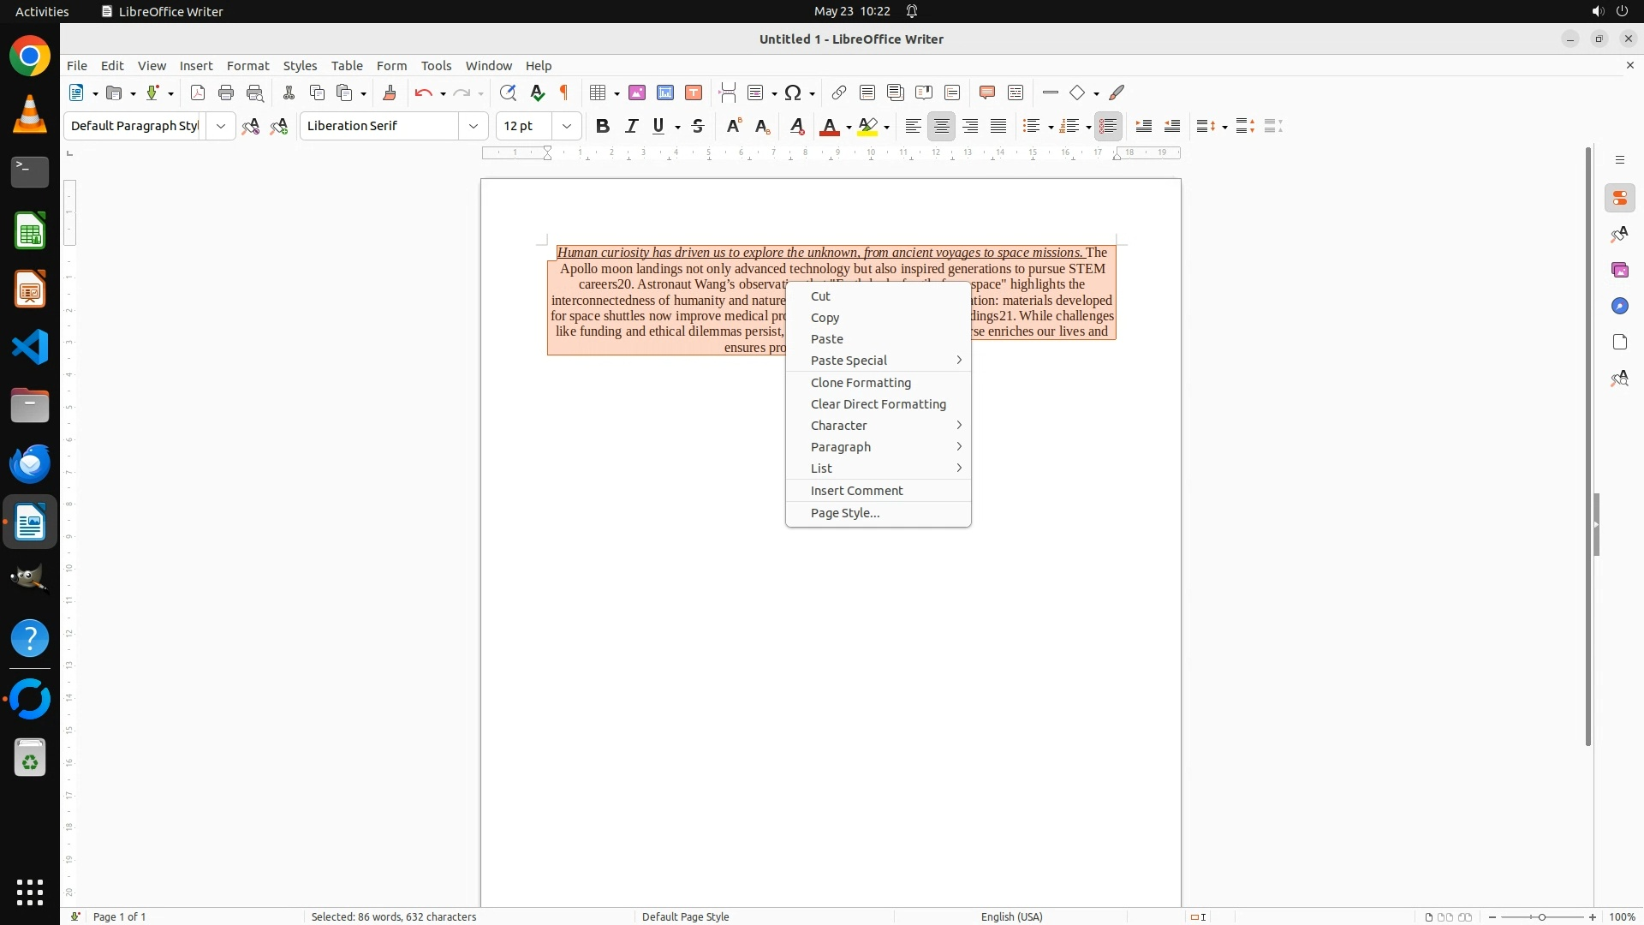Select Clear Direct Formatting in context menu
The image size is (1644, 925).
point(878,404)
